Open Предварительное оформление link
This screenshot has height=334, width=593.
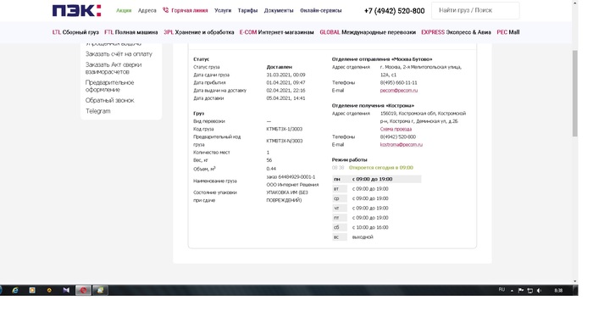click(109, 86)
